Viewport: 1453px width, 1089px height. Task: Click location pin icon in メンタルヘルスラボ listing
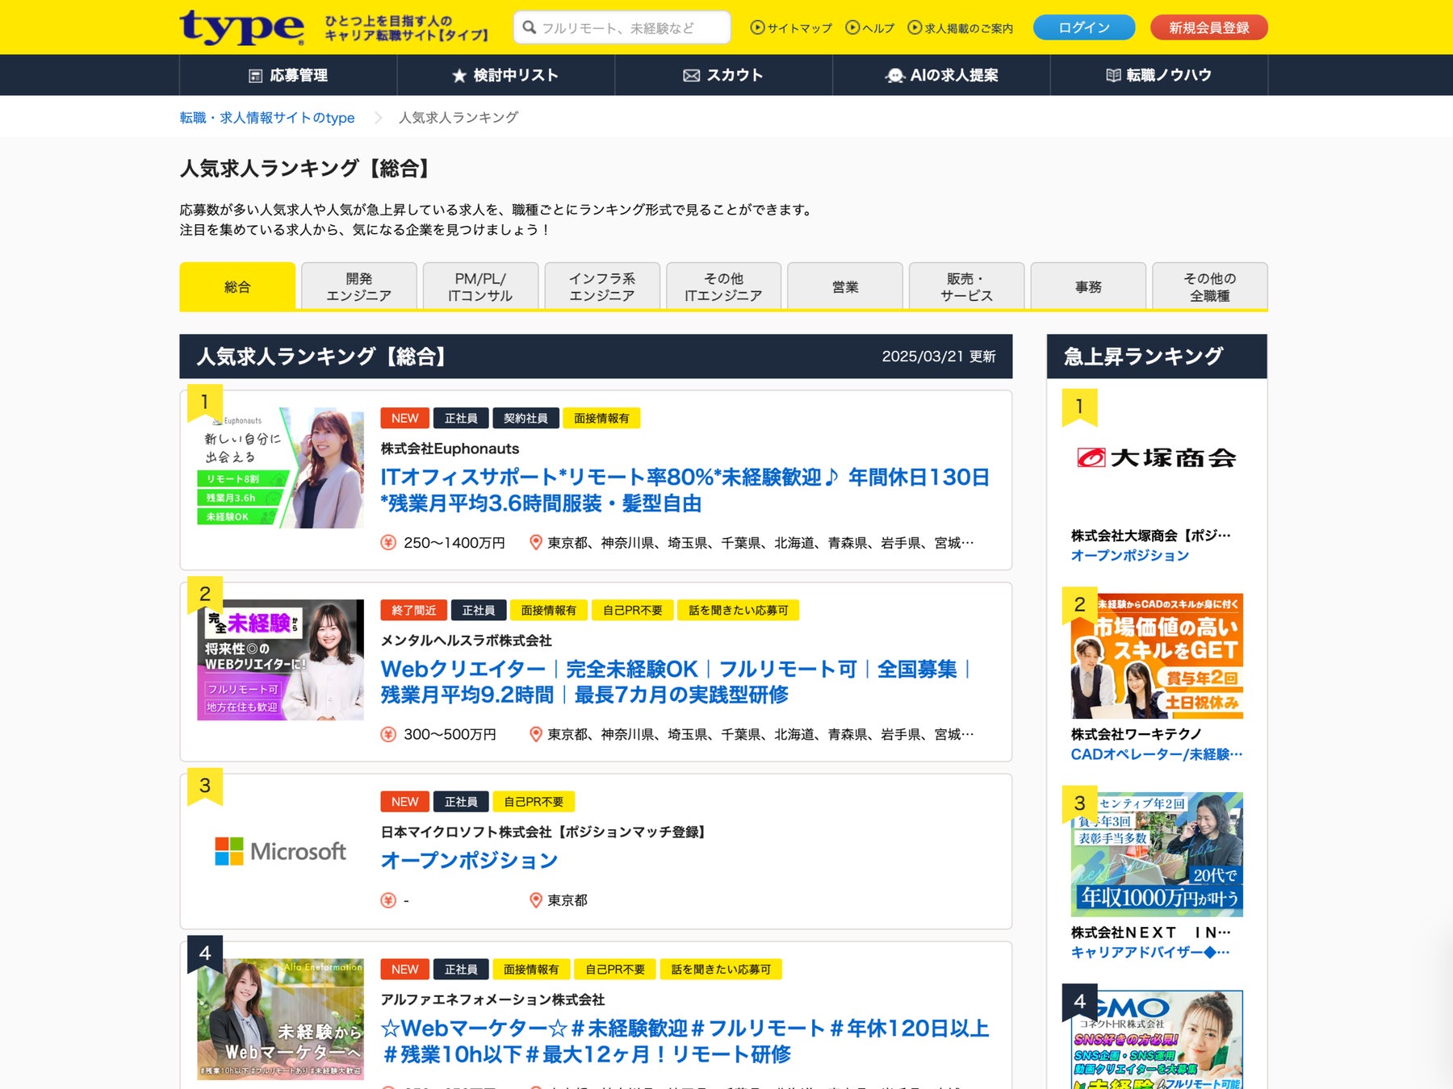(x=535, y=735)
